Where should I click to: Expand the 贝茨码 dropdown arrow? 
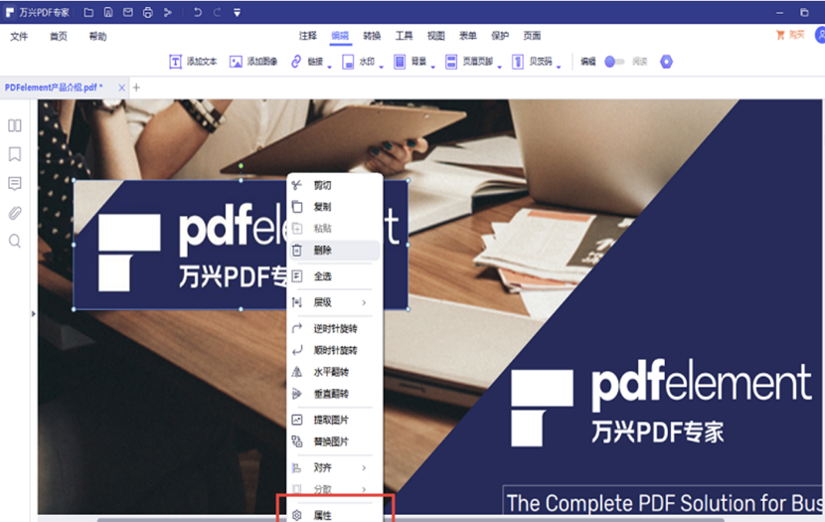(x=559, y=67)
